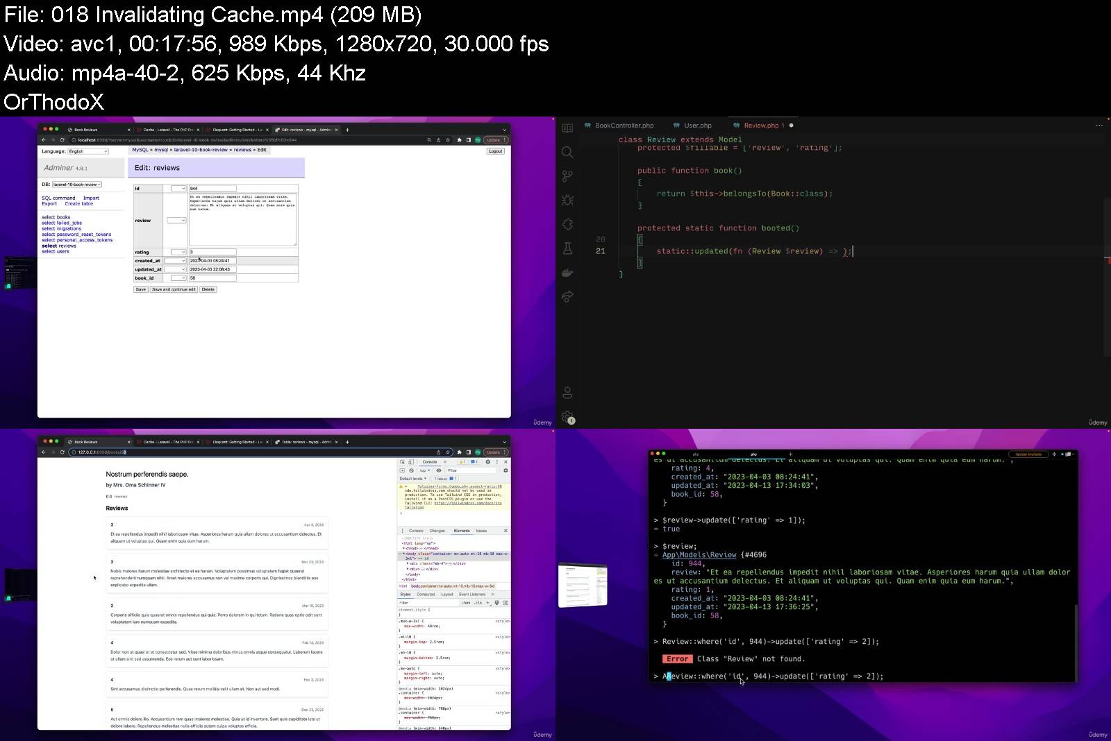
Task: Click the review textarea in Adminer
Action: pyautogui.click(x=243, y=219)
